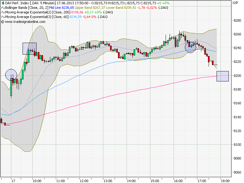Click the copyright symbol before www.tradesignalonline.com
244x183 pixels.
(x=3, y=22)
